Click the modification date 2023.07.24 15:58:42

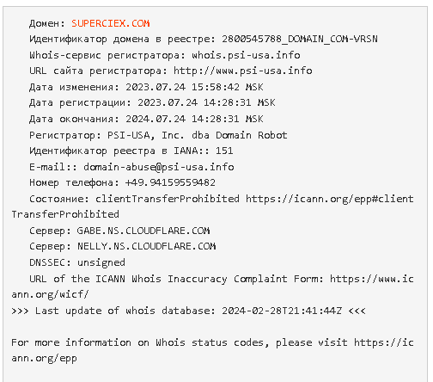tap(182, 87)
